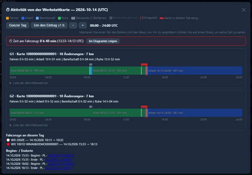Select G1 block Arbeit 14:13–24:00
Viewport: 252px width, 175px height.
[x=195, y=71]
